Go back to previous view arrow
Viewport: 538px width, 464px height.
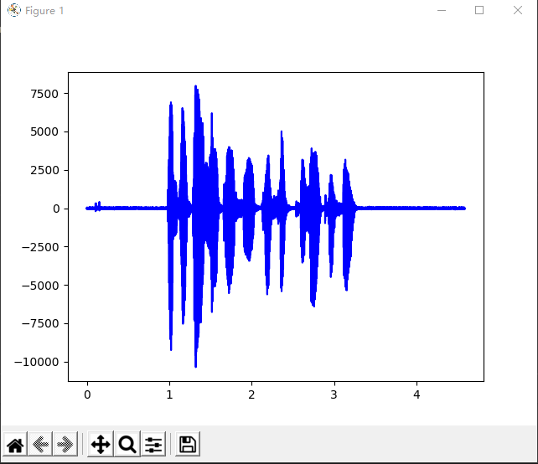pos(40,445)
